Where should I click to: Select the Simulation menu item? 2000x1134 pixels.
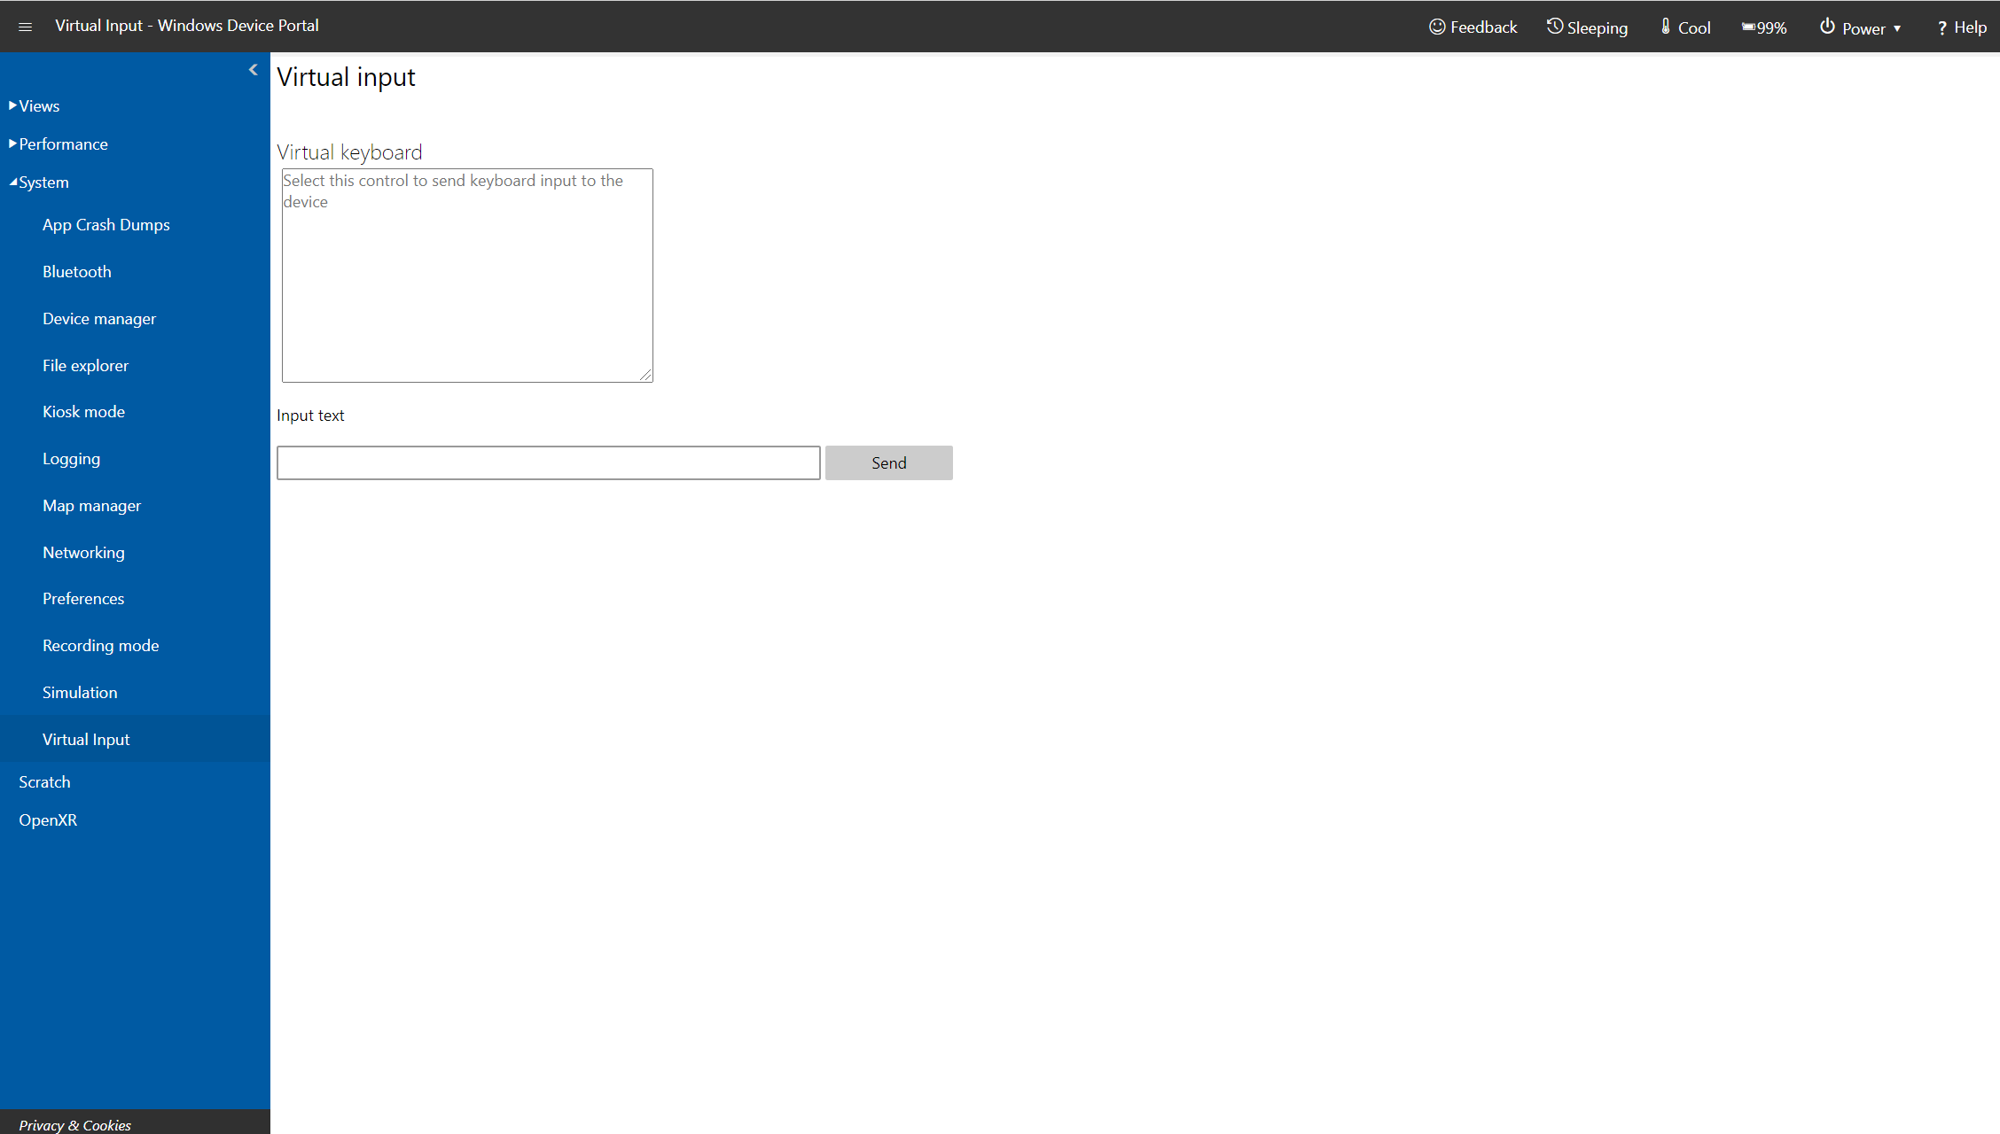(80, 692)
